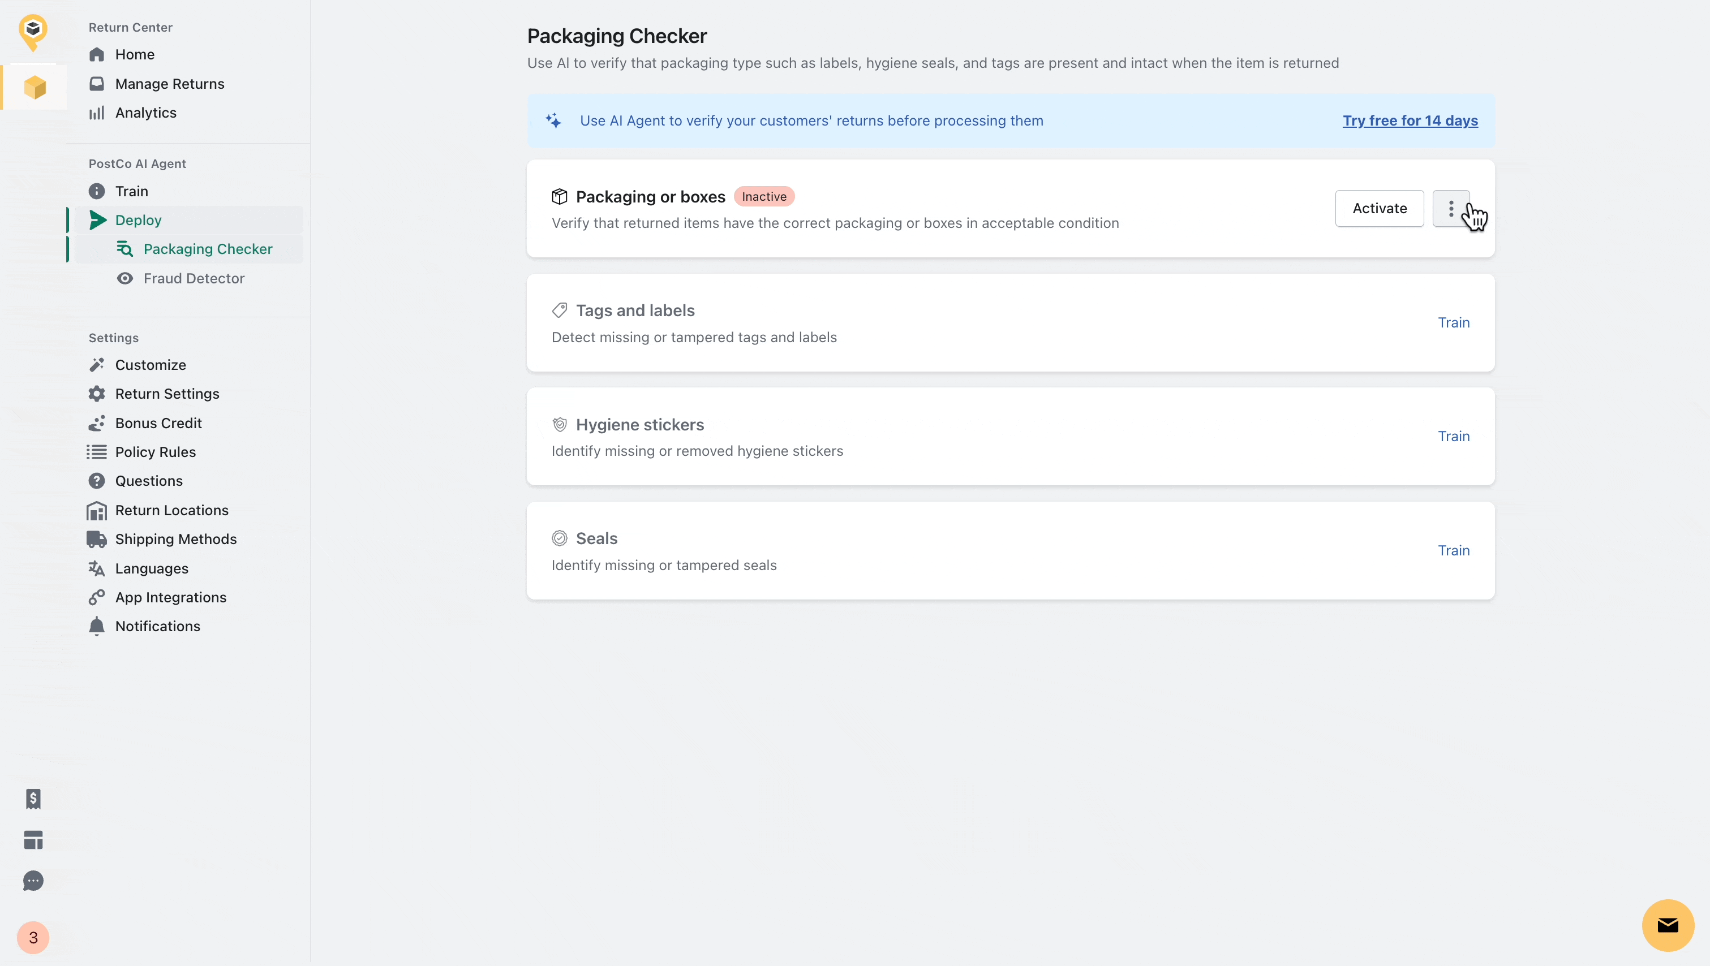Click the Manage Returns inbox icon
The image size is (1710, 966).
click(97, 84)
